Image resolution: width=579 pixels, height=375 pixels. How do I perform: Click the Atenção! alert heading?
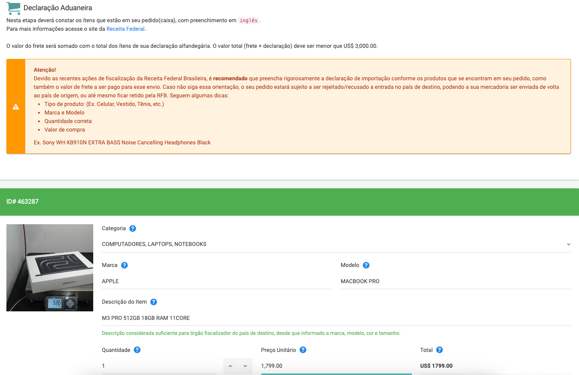tap(45, 70)
